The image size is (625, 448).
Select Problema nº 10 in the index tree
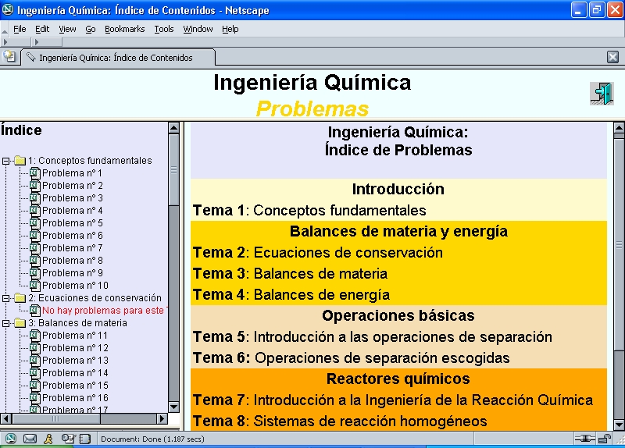pos(75,286)
